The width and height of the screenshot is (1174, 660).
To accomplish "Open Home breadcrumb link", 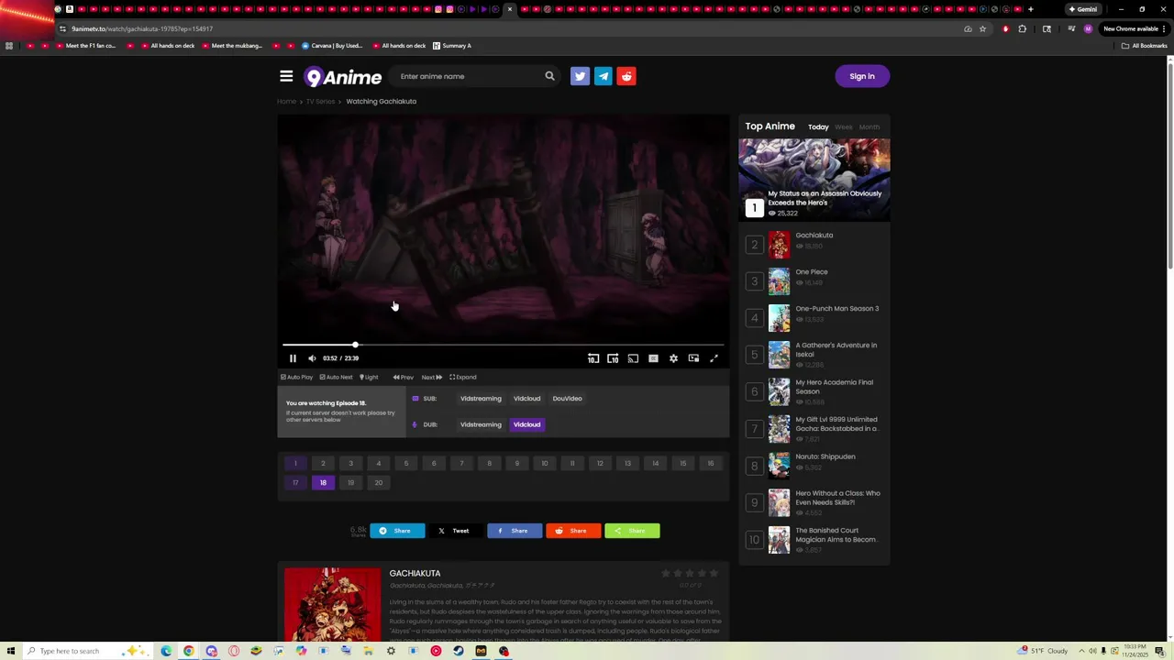I will (x=286, y=102).
